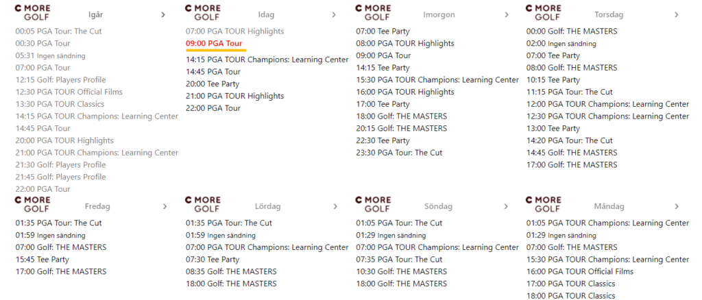Click the C More Golf logo above Lördag
The width and height of the screenshot is (702, 300).
(x=203, y=204)
